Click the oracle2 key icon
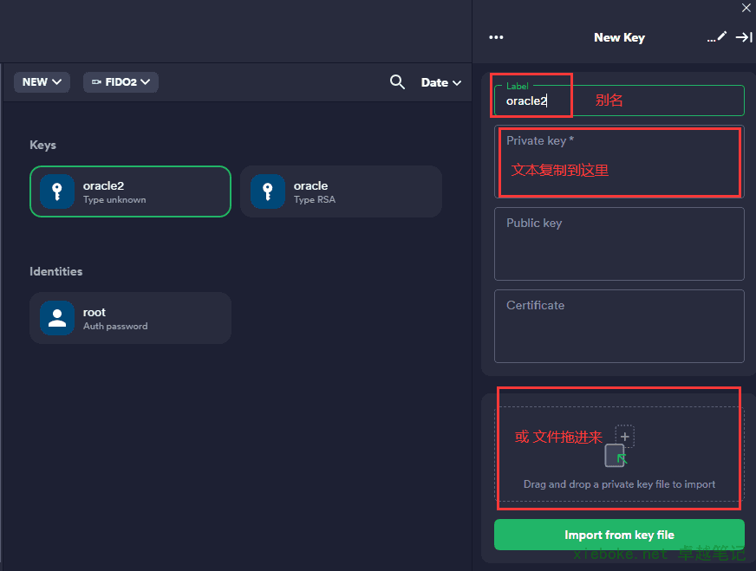Image resolution: width=756 pixels, height=571 pixels. pyautogui.click(x=57, y=191)
